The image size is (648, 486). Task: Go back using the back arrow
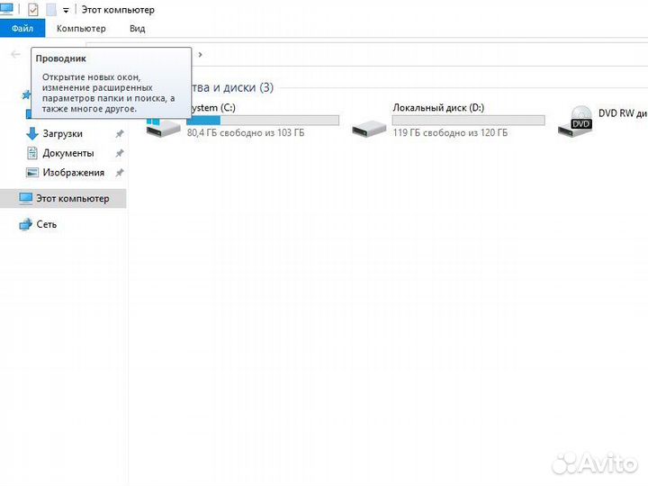point(15,54)
